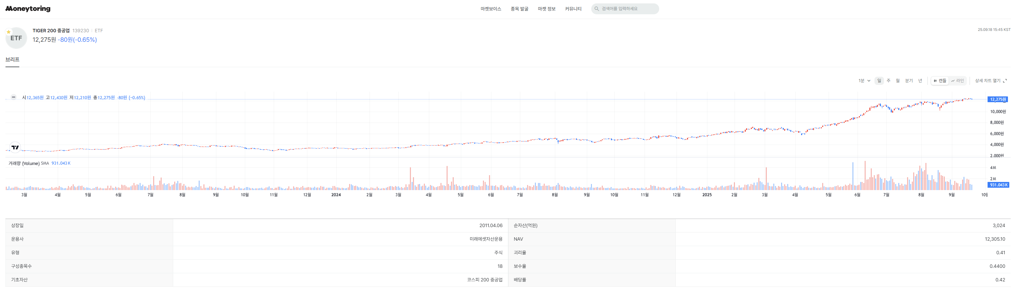Switch chart type to 라인 (line)
1011x296 pixels.
pos(957,81)
